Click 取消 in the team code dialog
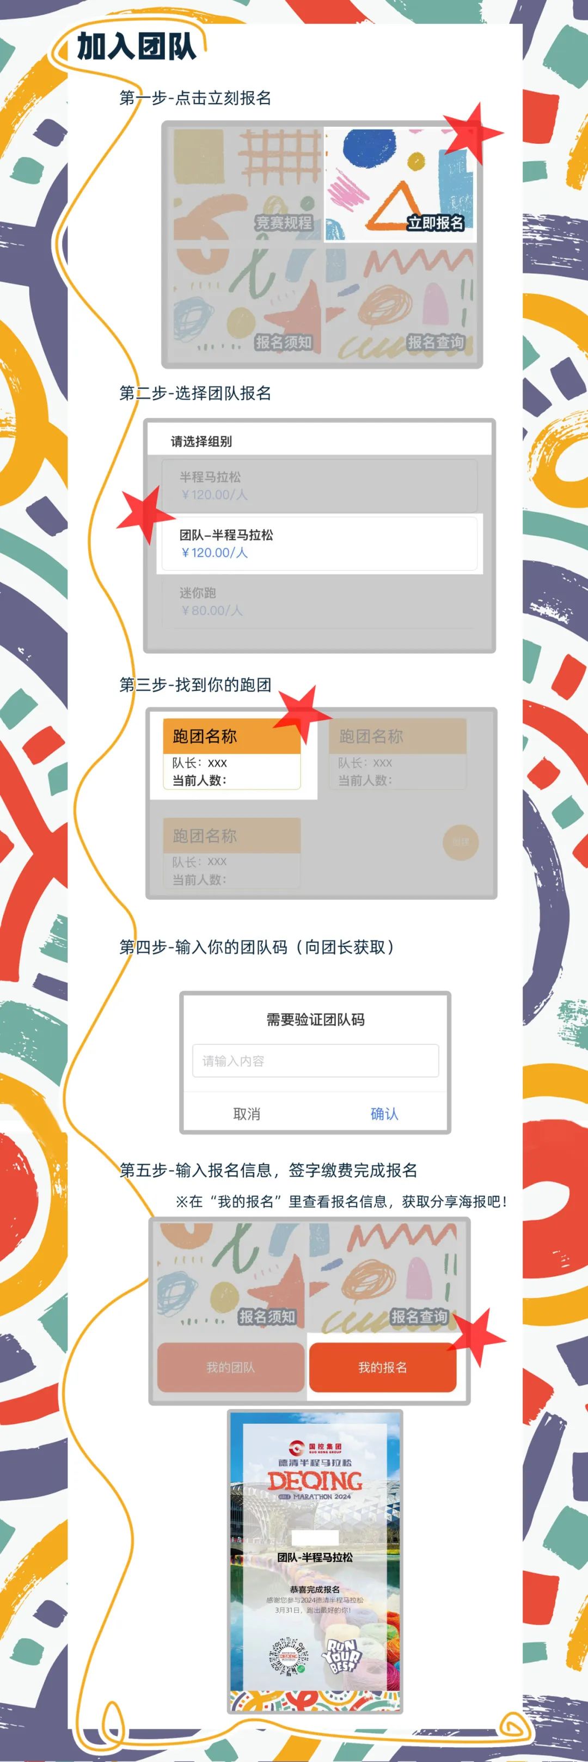 click(247, 1114)
